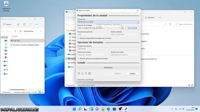
Task: Collapse Quick access in Que necesitamos sidebar
Action: click(x=2, y=37)
